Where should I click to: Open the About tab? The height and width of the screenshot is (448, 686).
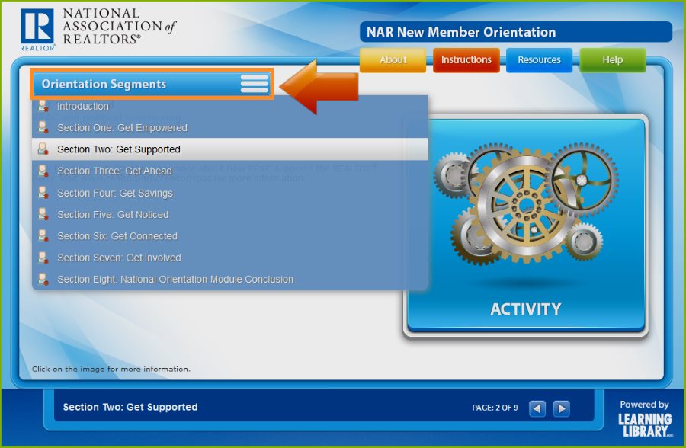point(393,60)
